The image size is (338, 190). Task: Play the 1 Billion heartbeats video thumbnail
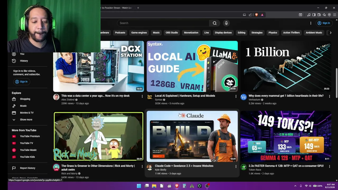(286, 66)
